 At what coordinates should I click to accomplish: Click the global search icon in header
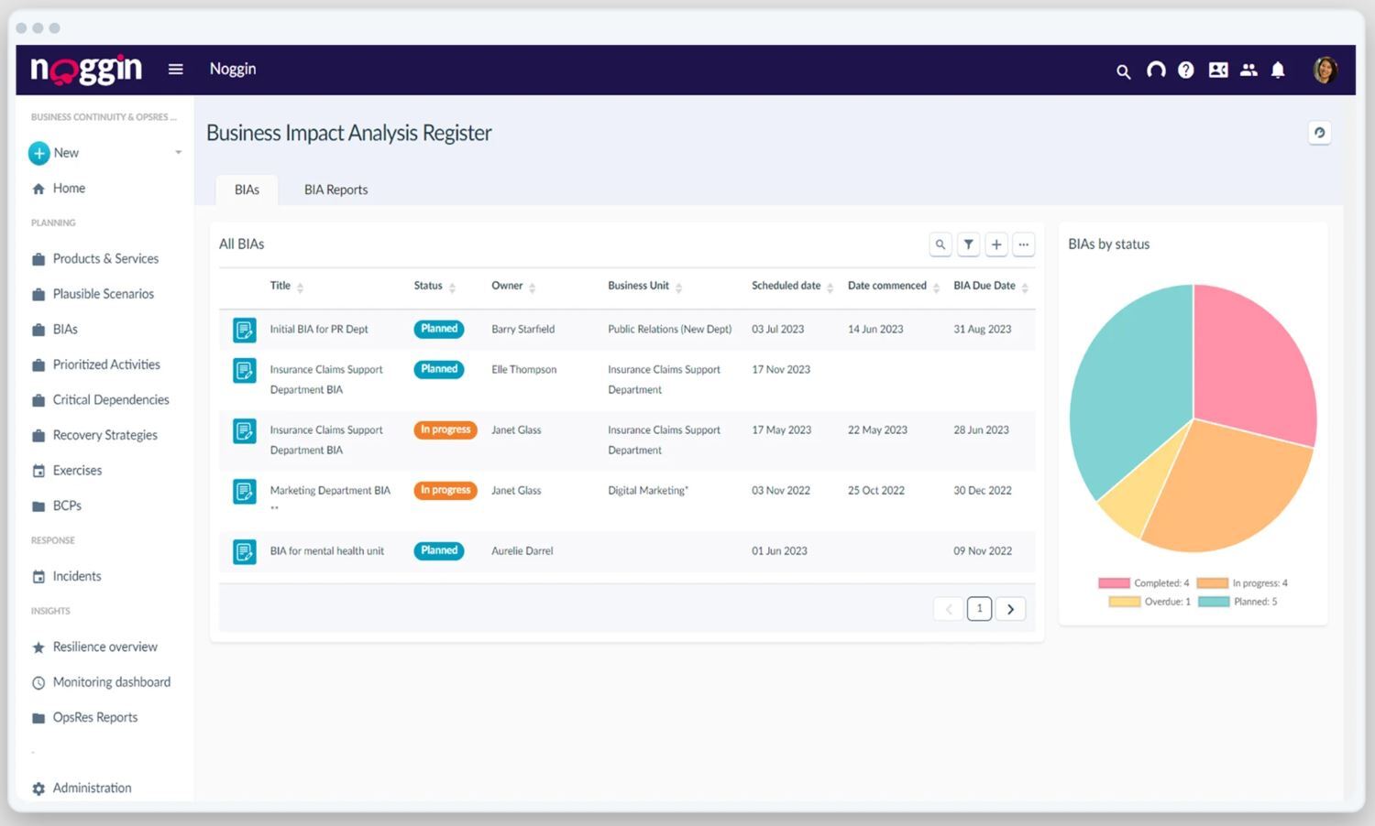click(1123, 71)
